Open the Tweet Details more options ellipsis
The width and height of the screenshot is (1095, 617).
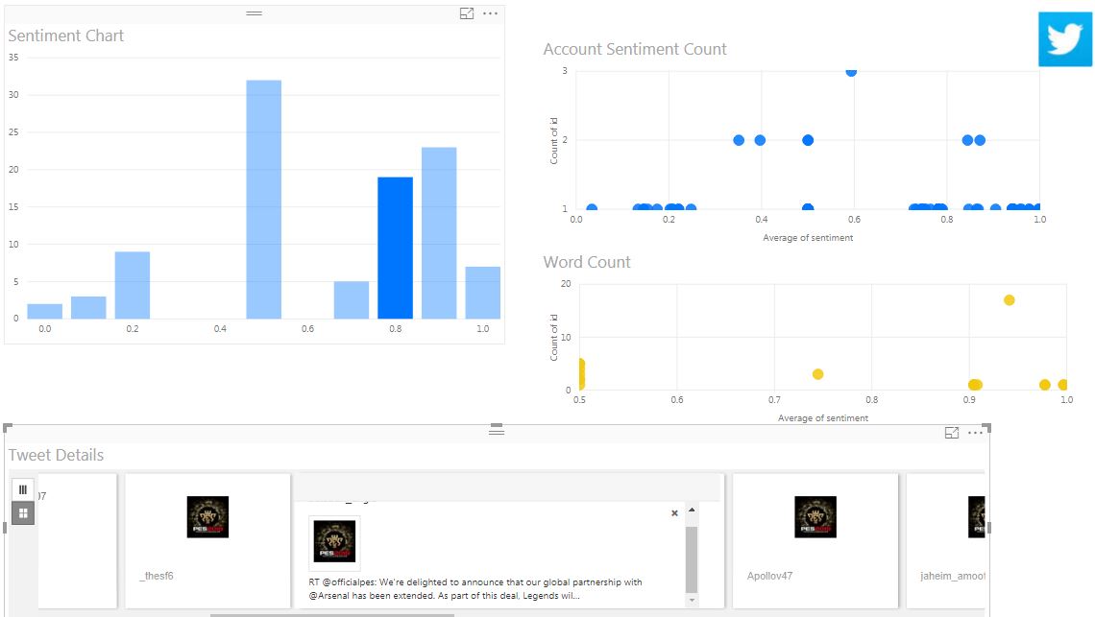pyautogui.click(x=976, y=433)
